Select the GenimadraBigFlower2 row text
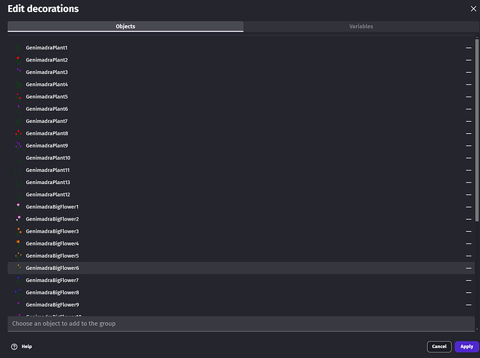The height and width of the screenshot is (358, 480). (52, 219)
